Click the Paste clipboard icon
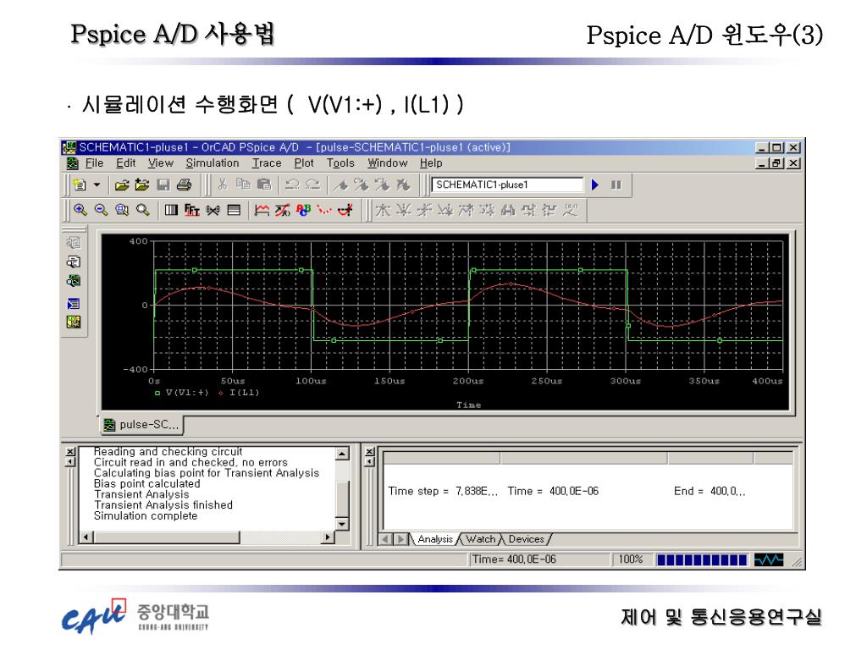 click(264, 184)
